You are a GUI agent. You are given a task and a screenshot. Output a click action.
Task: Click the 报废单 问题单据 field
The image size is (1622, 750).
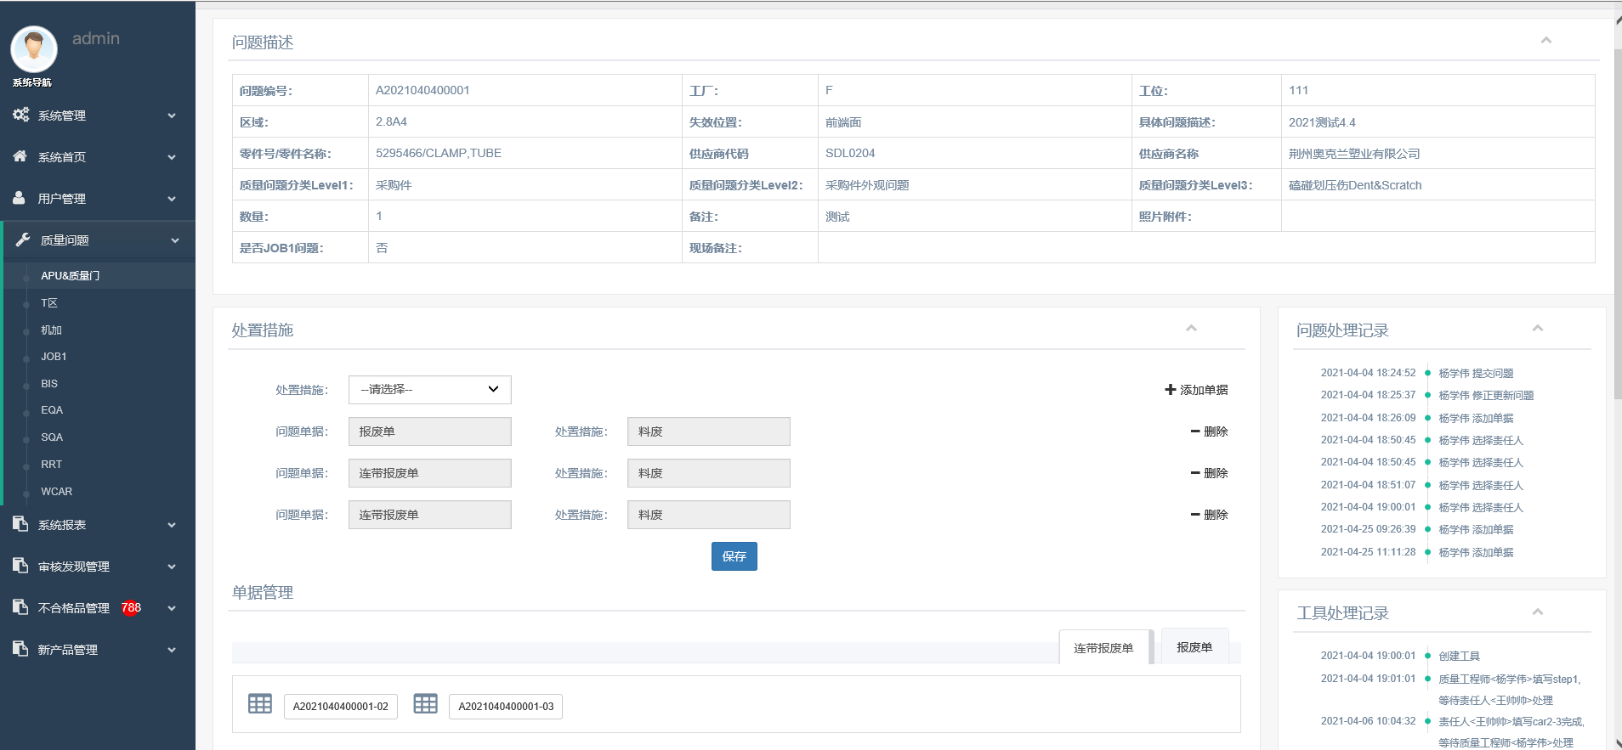[x=429, y=431]
